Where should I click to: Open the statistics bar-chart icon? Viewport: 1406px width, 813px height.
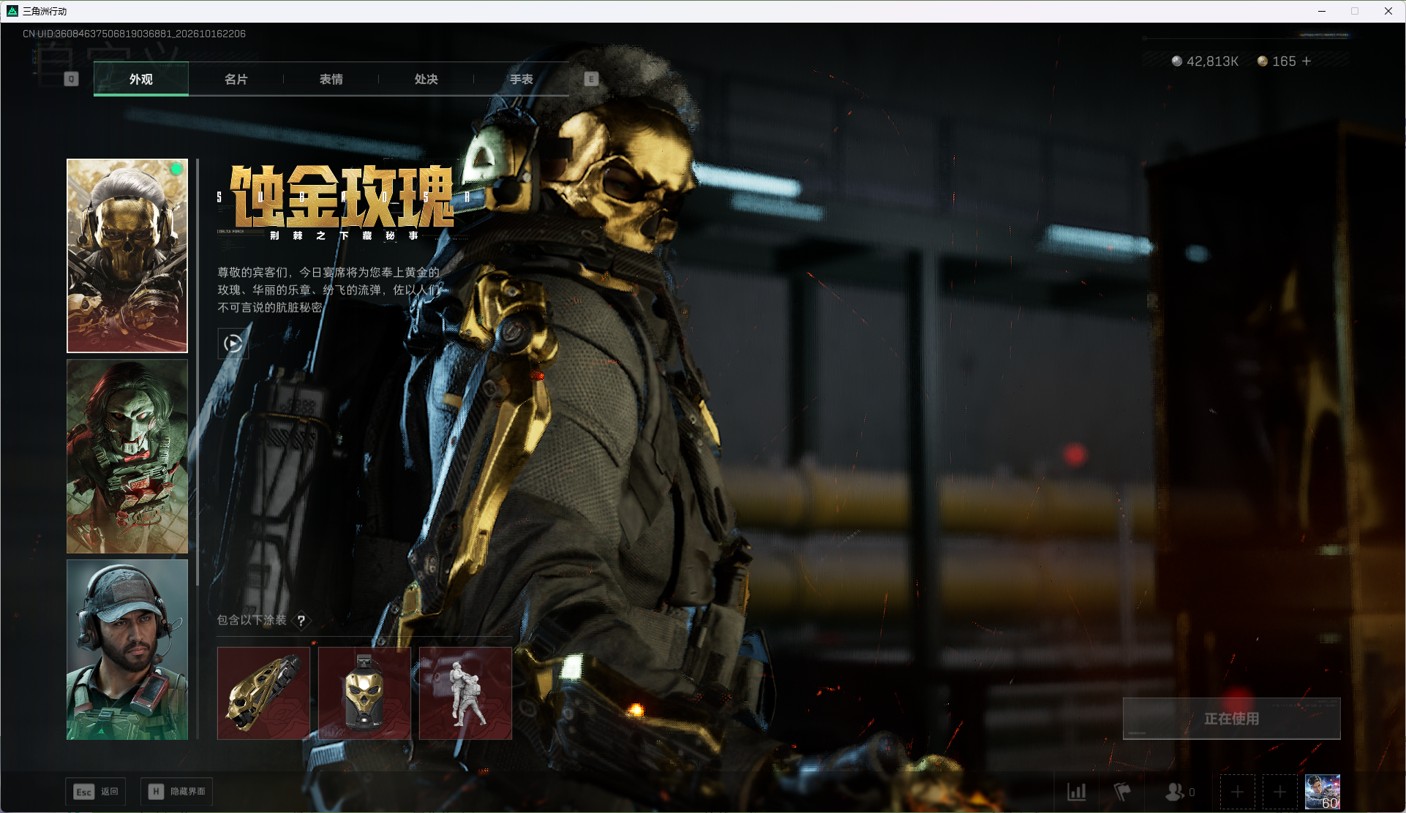coord(1076,792)
